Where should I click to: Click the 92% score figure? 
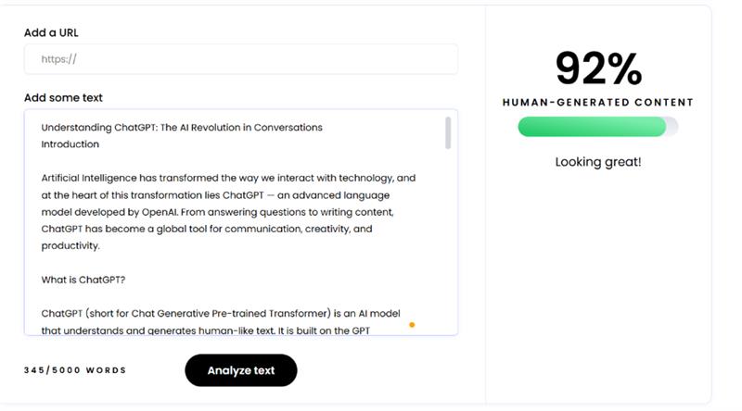pyautogui.click(x=598, y=69)
